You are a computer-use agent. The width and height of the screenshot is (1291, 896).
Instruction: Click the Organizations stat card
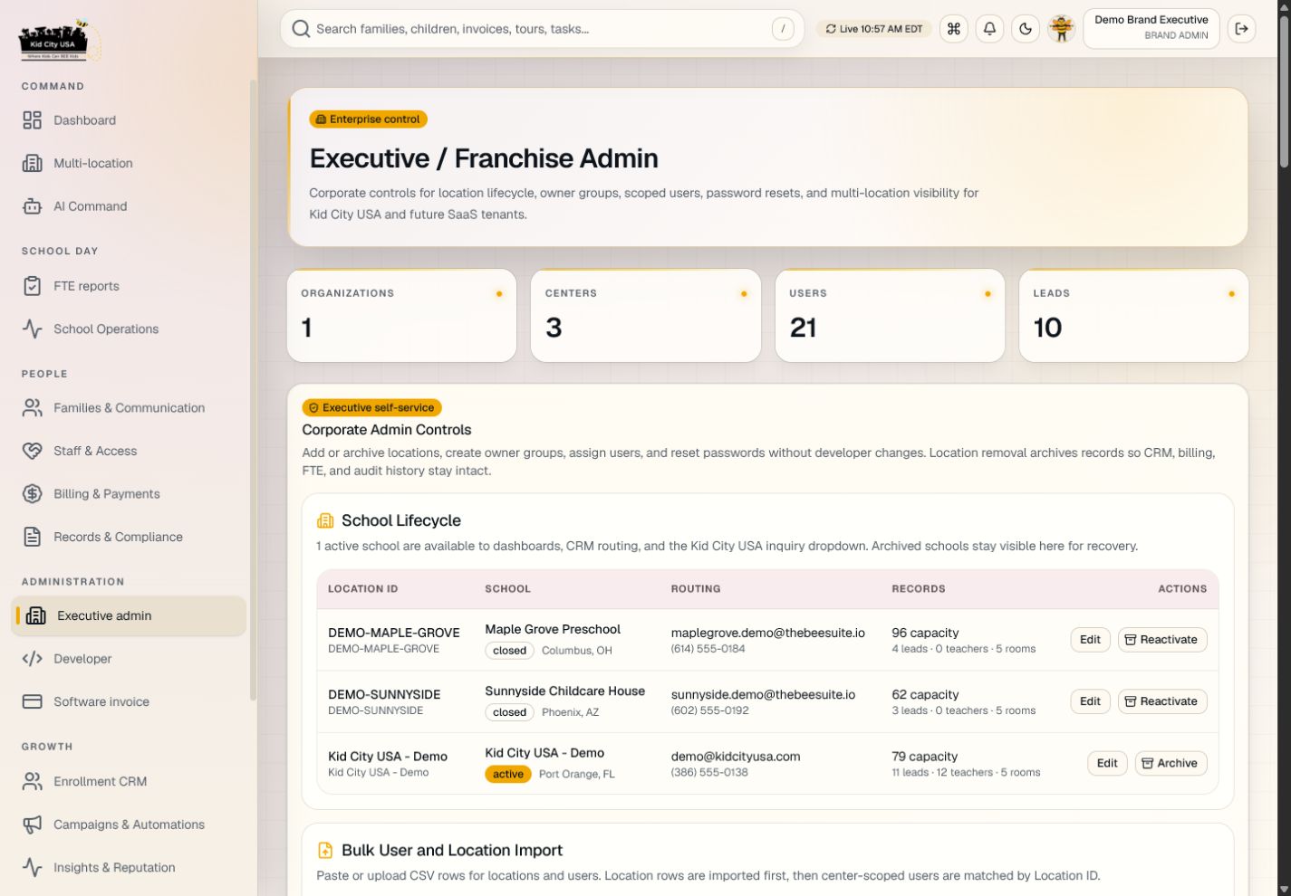401,315
